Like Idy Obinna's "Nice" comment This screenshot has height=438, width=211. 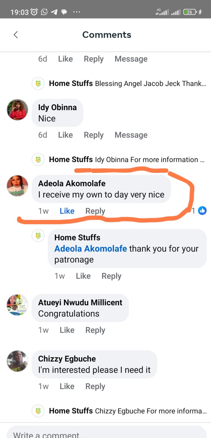tap(65, 135)
